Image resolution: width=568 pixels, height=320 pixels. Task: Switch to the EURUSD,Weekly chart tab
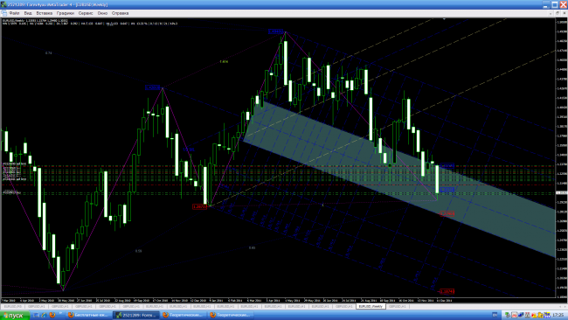371,307
